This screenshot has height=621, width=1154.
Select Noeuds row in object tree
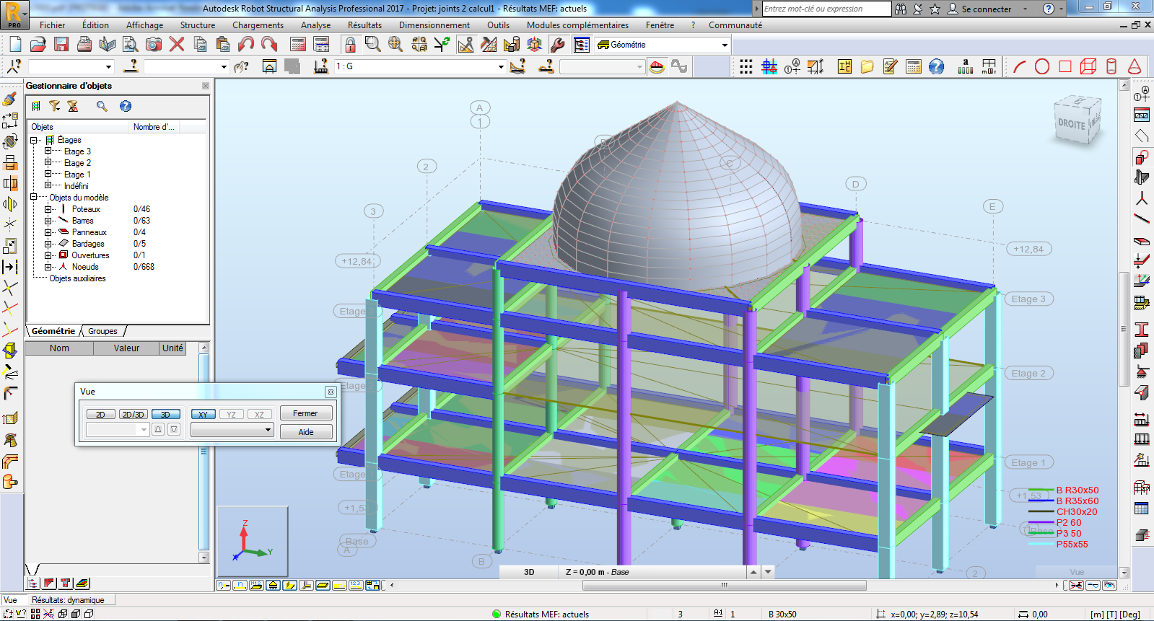point(85,267)
